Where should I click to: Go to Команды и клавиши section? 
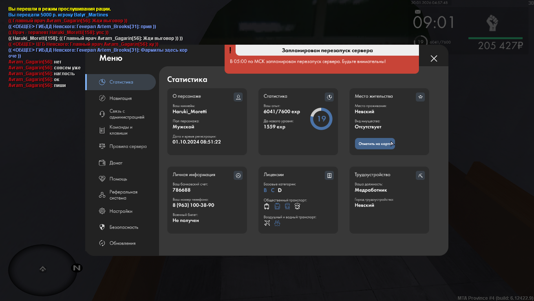pyautogui.click(x=121, y=130)
